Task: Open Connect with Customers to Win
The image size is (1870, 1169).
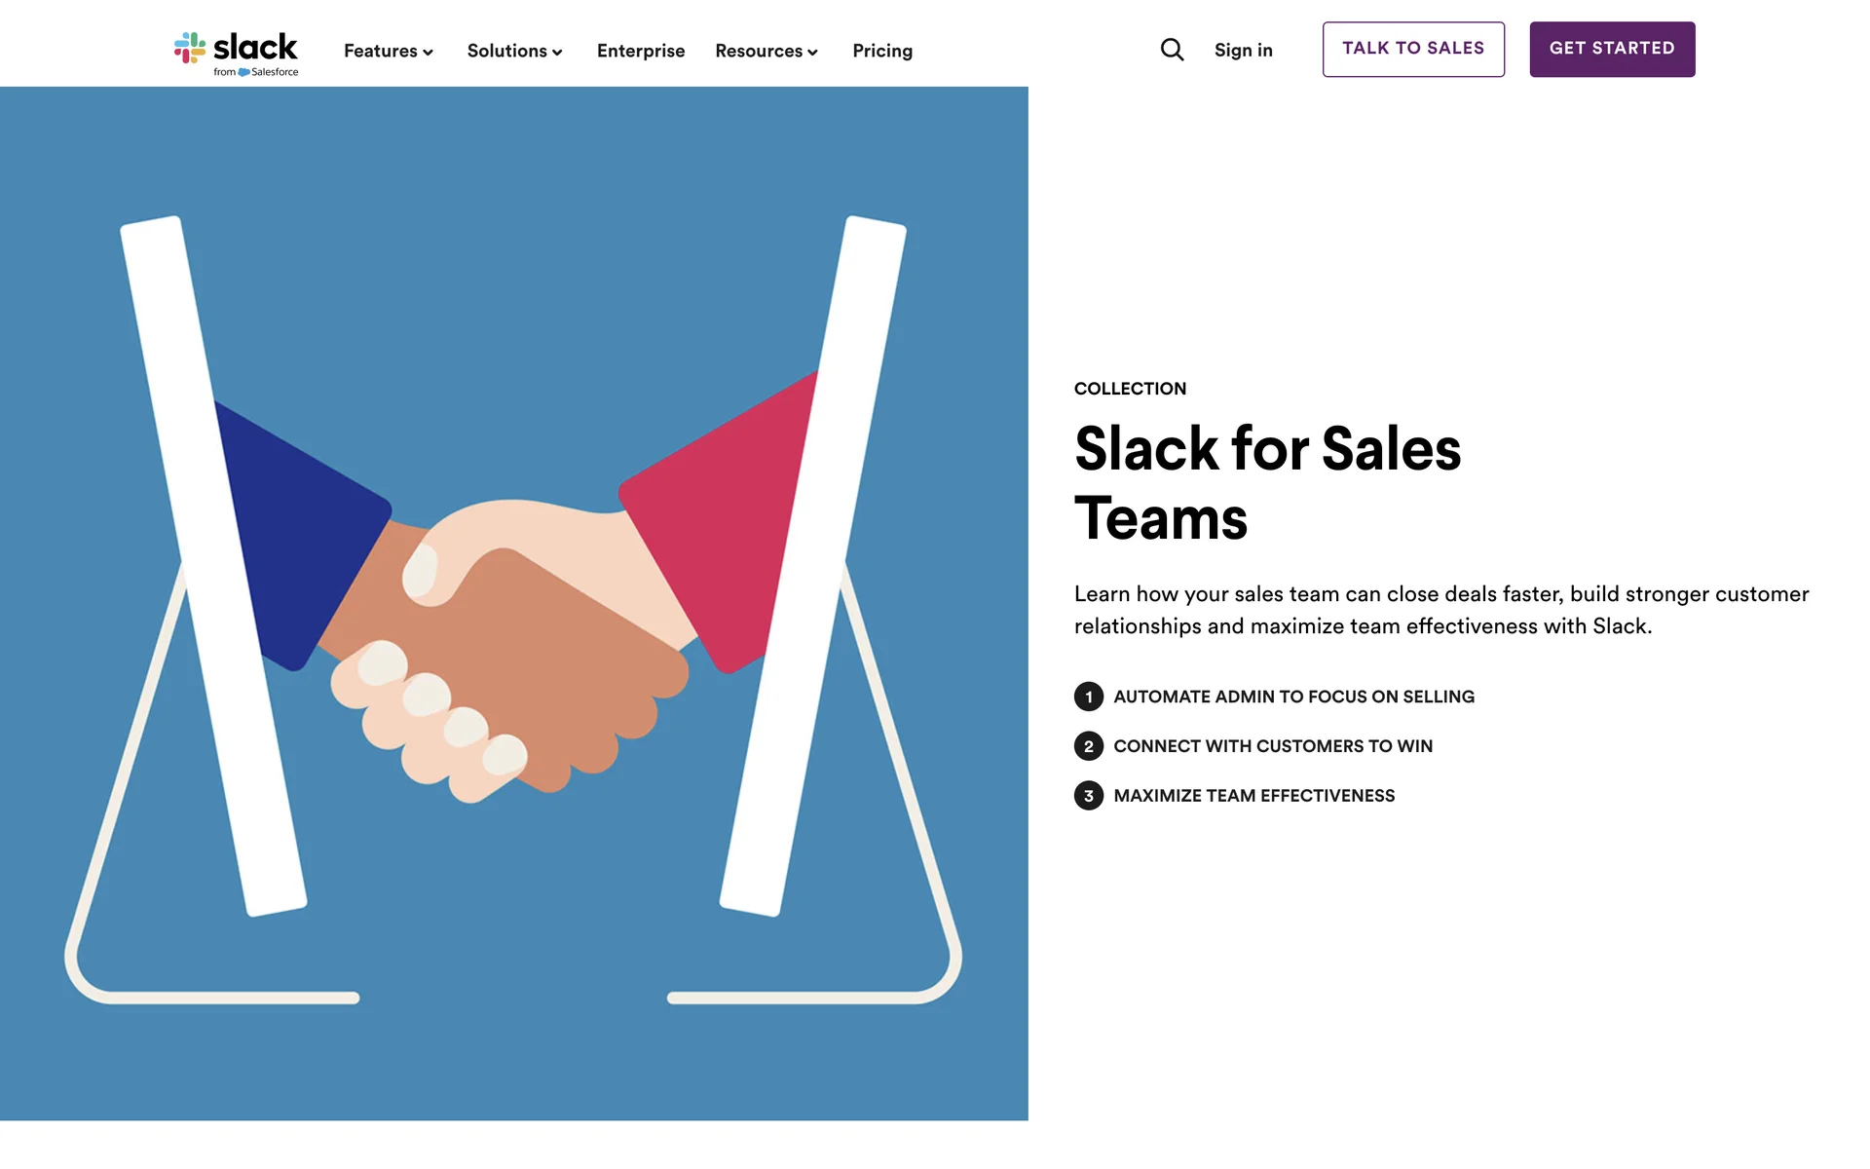Action: (x=1272, y=746)
